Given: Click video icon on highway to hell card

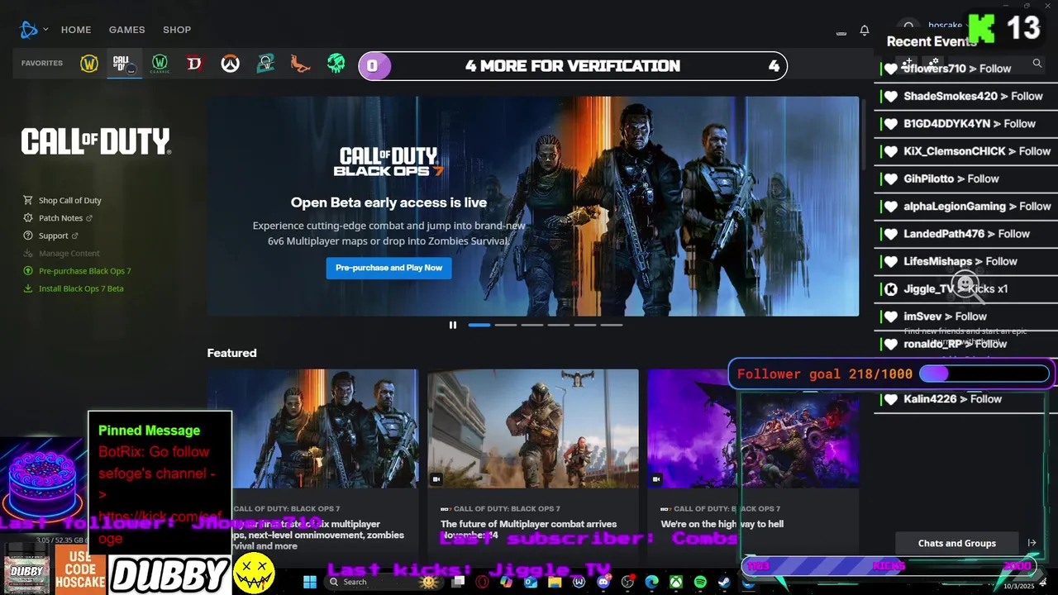Looking at the screenshot, I should click(656, 478).
